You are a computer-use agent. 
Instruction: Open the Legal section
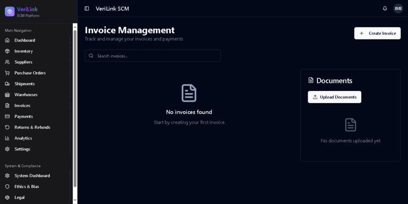[35, 197]
